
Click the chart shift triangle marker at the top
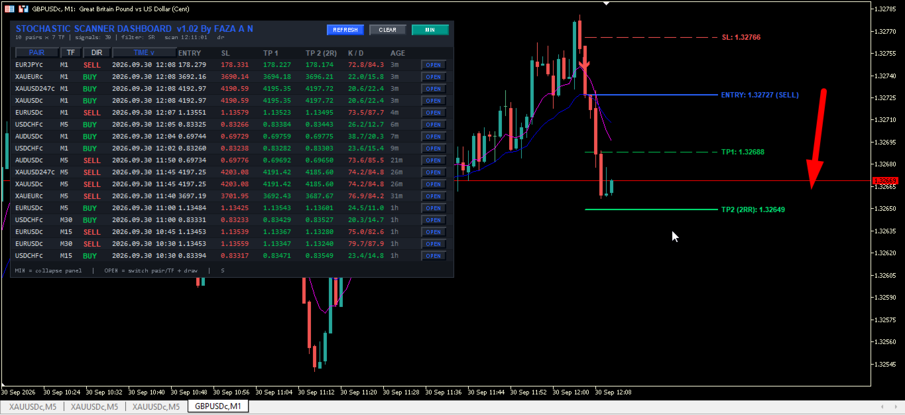tap(606, 3)
